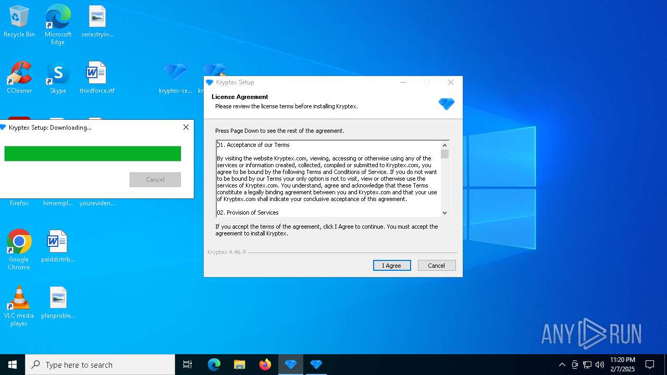Viewport: 667px width, 375px height.
Task: Click inside the license agreement text box
Action: (329, 179)
